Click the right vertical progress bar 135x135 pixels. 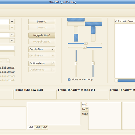pyautogui.click(x=93, y=34)
